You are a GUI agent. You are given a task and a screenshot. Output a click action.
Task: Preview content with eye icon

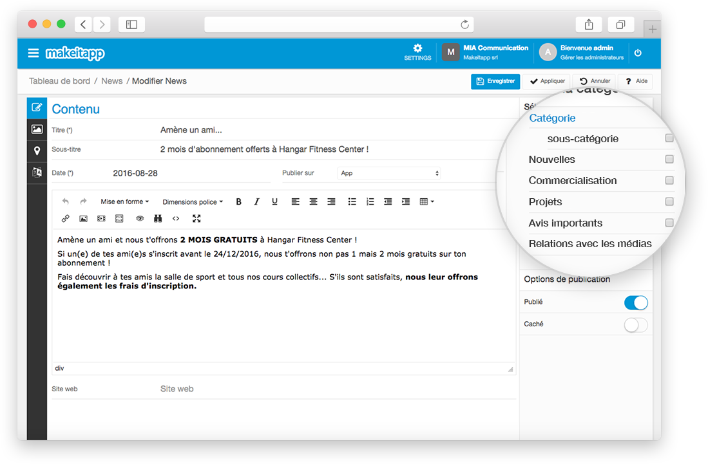pos(140,219)
